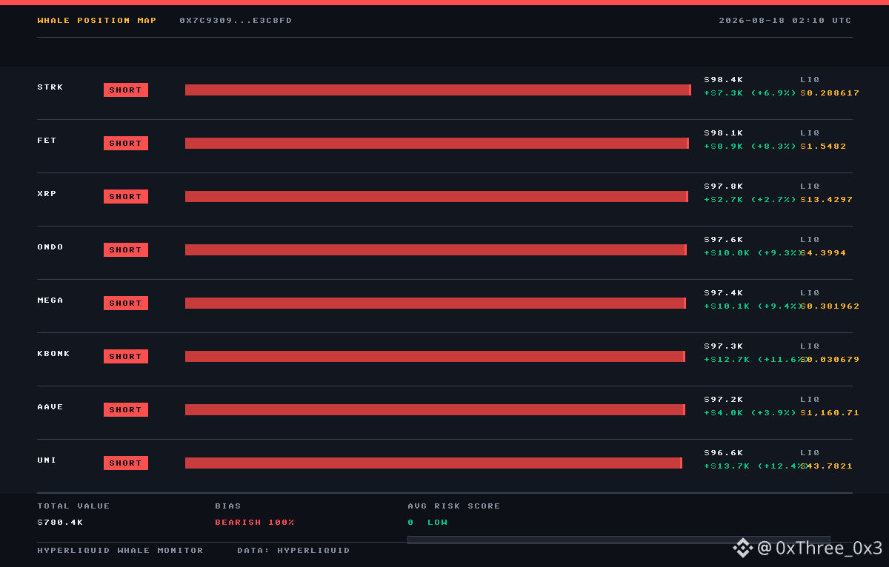Click the STRK row SHORT badge
Viewport: 889px width, 567px height.
[126, 90]
